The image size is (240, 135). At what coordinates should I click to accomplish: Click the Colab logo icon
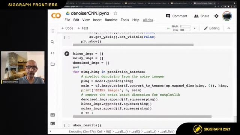coord(56,16)
